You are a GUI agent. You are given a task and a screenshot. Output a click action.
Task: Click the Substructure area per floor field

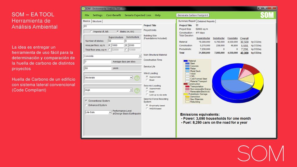tap(135, 45)
